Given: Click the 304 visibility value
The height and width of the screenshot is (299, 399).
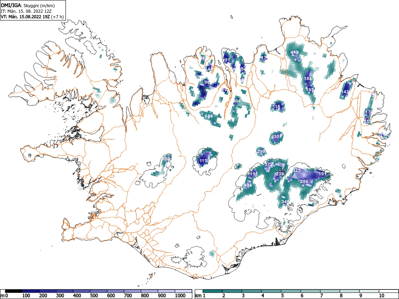Looking at the screenshot, I should point(237,101).
